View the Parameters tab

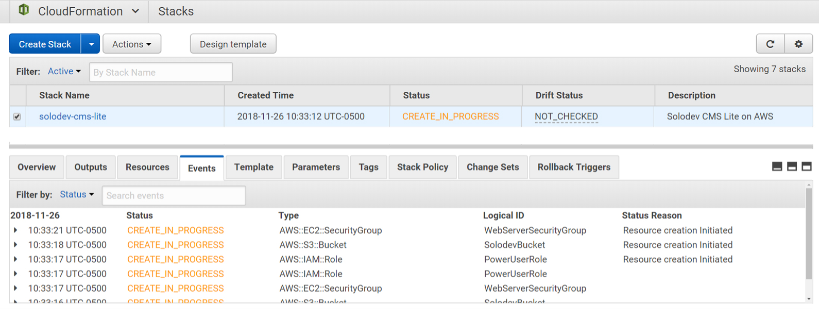316,167
